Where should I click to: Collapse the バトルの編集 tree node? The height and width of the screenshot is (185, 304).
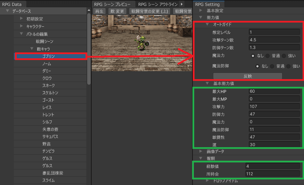[22, 34]
